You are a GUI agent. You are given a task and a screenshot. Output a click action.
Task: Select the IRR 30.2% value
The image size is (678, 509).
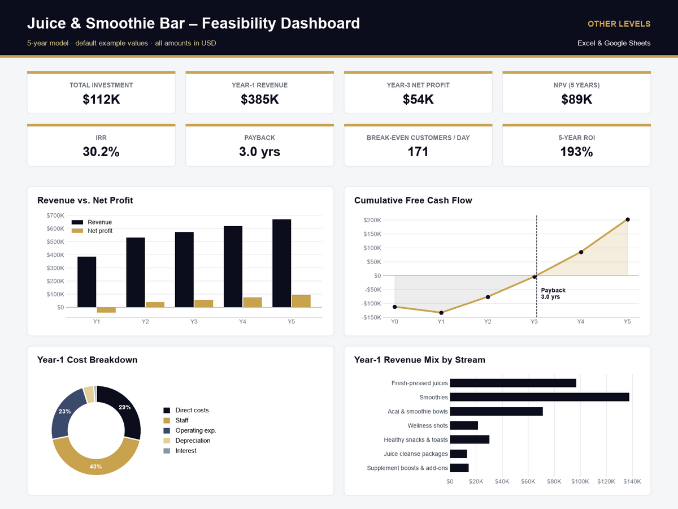[x=101, y=152]
